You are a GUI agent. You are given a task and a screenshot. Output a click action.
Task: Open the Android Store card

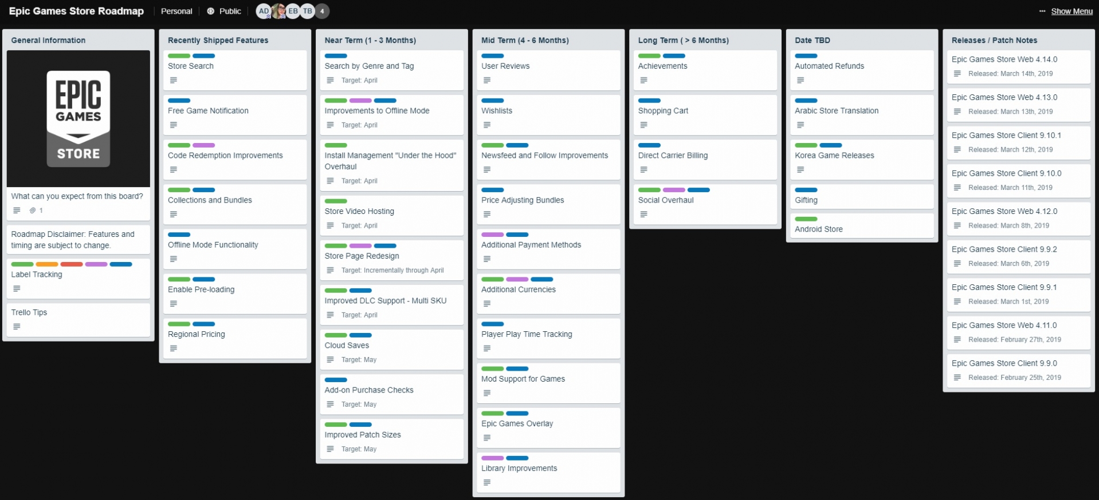pyautogui.click(x=862, y=226)
